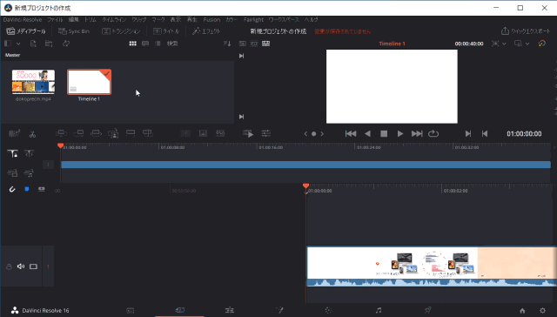557x317 pixels.
Task: Switch to the Fairlight page music icon
Action: coord(379,310)
